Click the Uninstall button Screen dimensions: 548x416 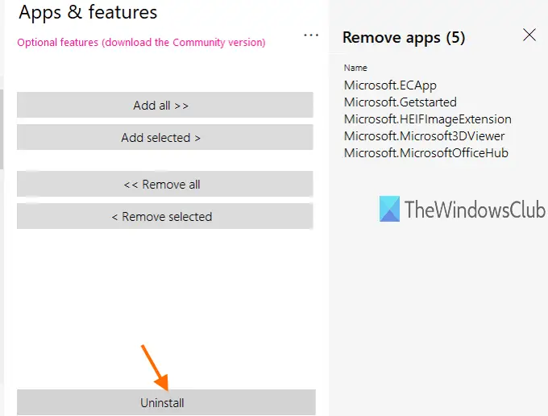click(x=166, y=401)
